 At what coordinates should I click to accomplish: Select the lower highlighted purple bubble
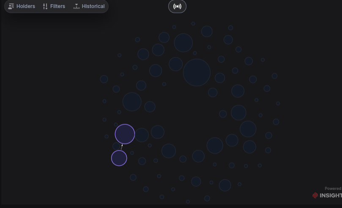coord(119,158)
